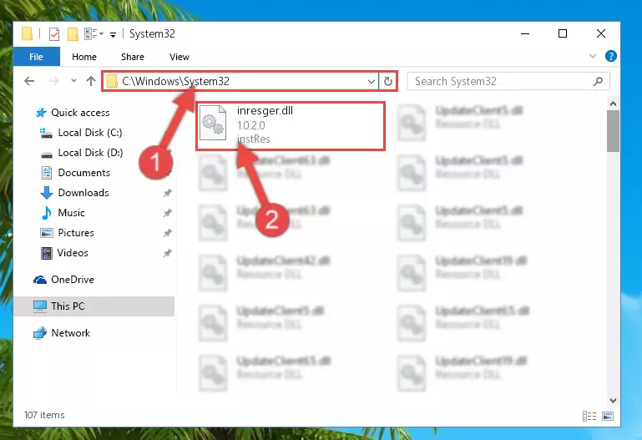The width and height of the screenshot is (642, 440).
Task: Open the recent locations dropdown
Action: [x=73, y=81]
